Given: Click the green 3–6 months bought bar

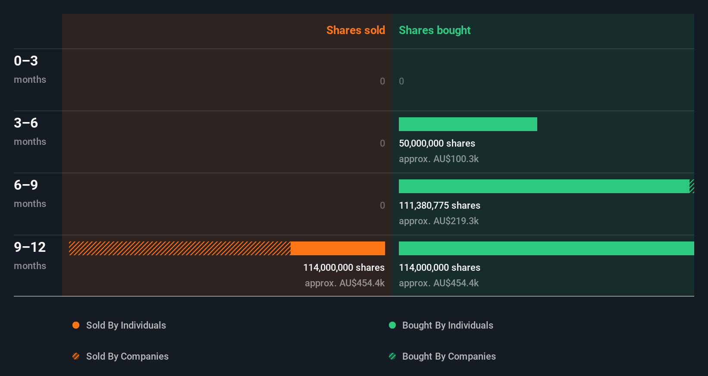Looking at the screenshot, I should click(x=468, y=124).
